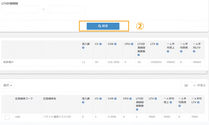Click the CPO help icon in summary table

click(132, 44)
